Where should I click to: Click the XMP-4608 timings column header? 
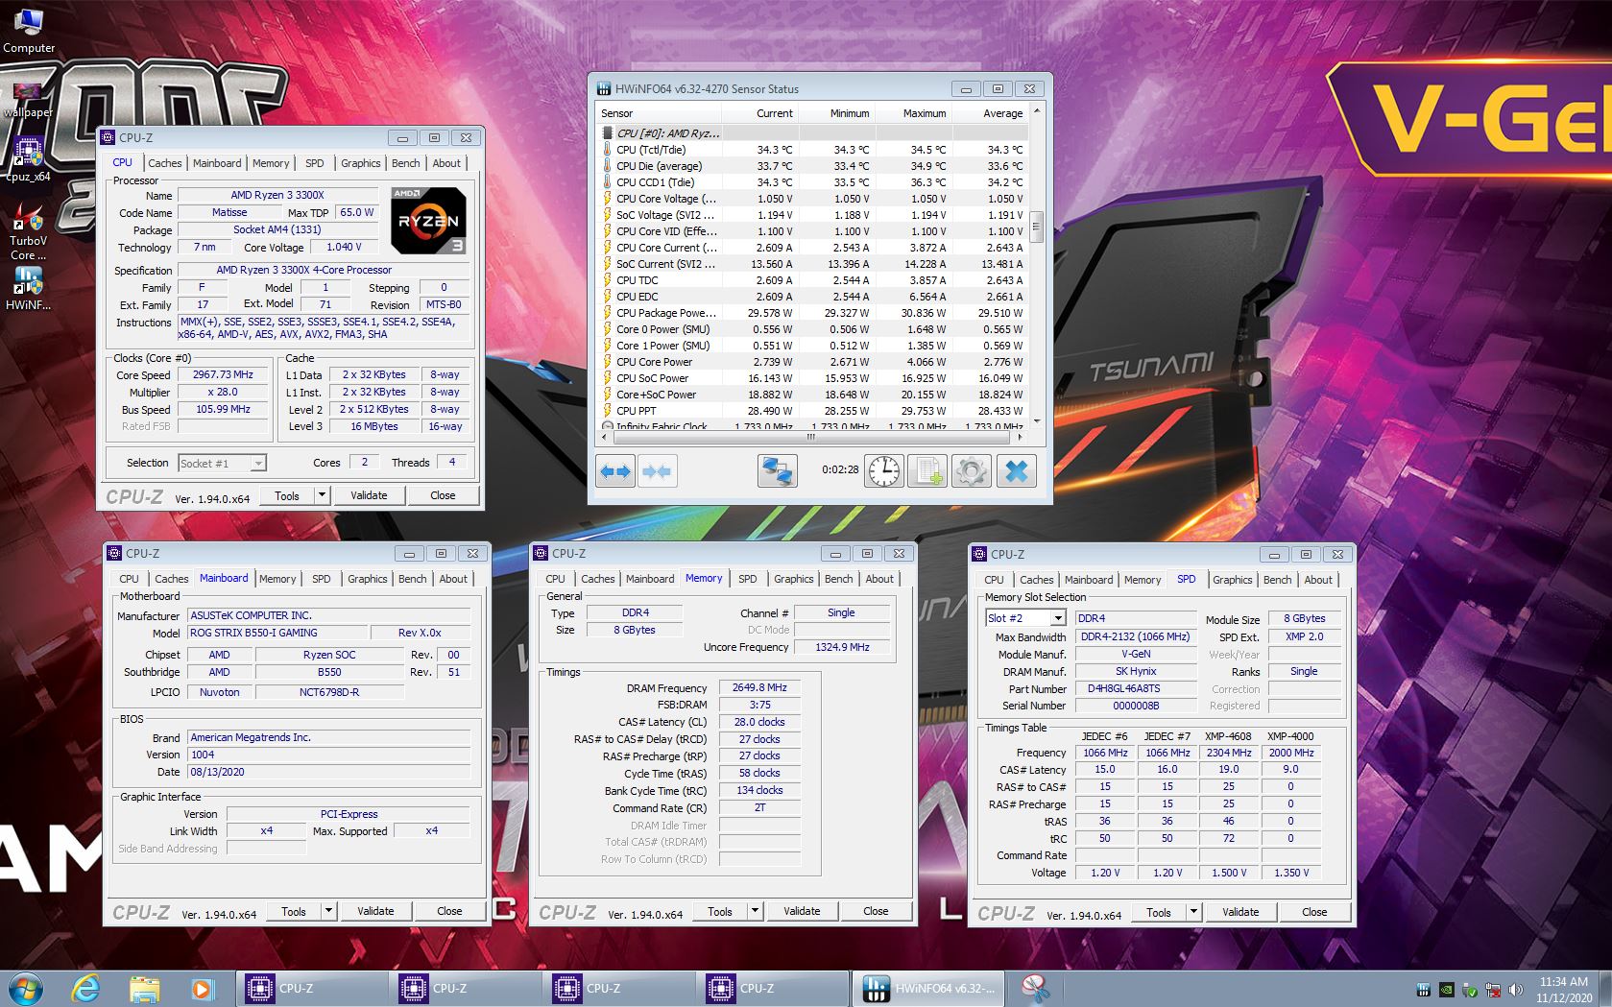(x=1228, y=736)
